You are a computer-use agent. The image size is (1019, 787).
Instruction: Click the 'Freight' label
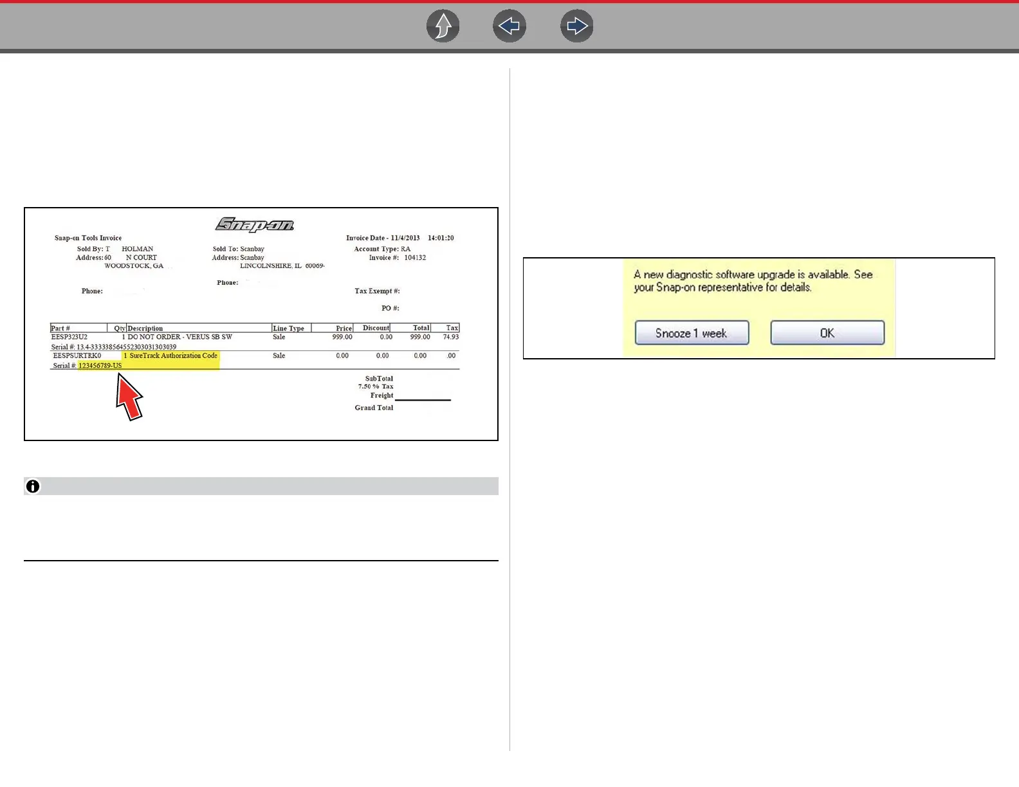coord(381,395)
